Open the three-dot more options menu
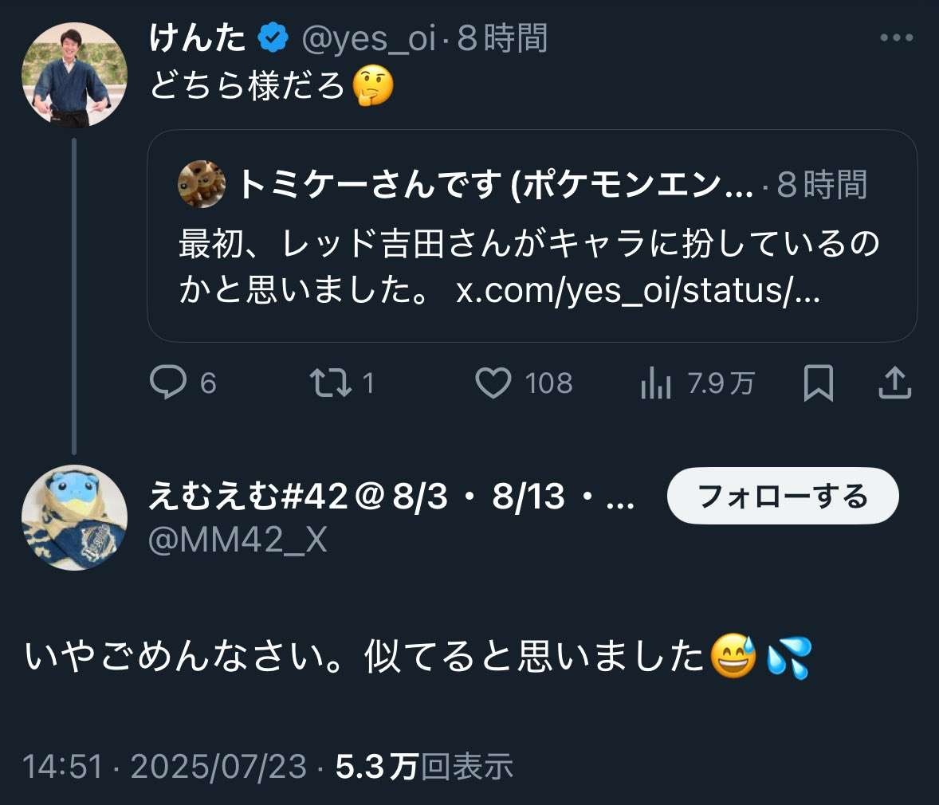The height and width of the screenshot is (805, 939). (x=896, y=37)
